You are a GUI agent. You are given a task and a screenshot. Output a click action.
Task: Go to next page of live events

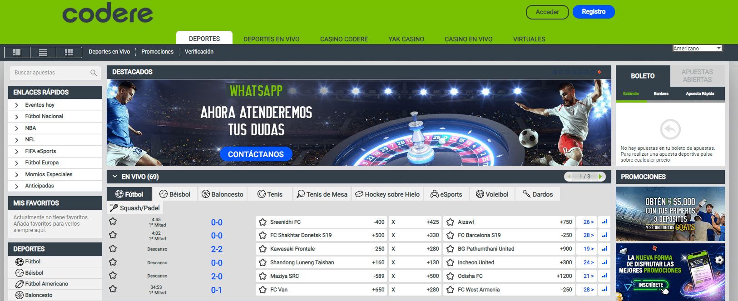(600, 177)
